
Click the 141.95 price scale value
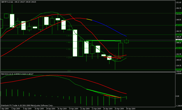179,54
